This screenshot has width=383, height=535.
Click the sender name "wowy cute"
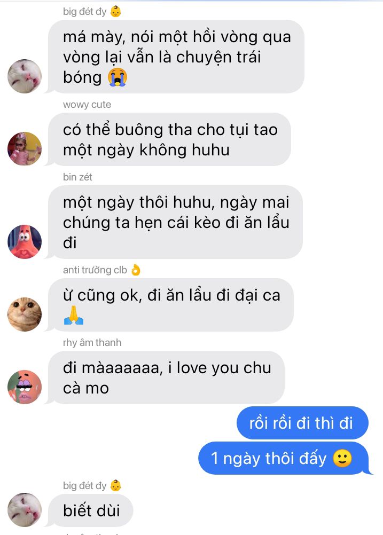[x=87, y=105]
